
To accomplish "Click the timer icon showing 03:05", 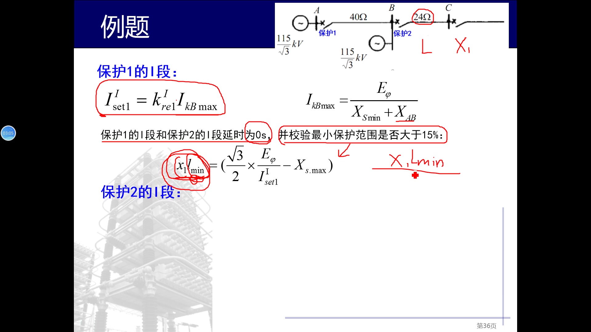I will [x=8, y=133].
